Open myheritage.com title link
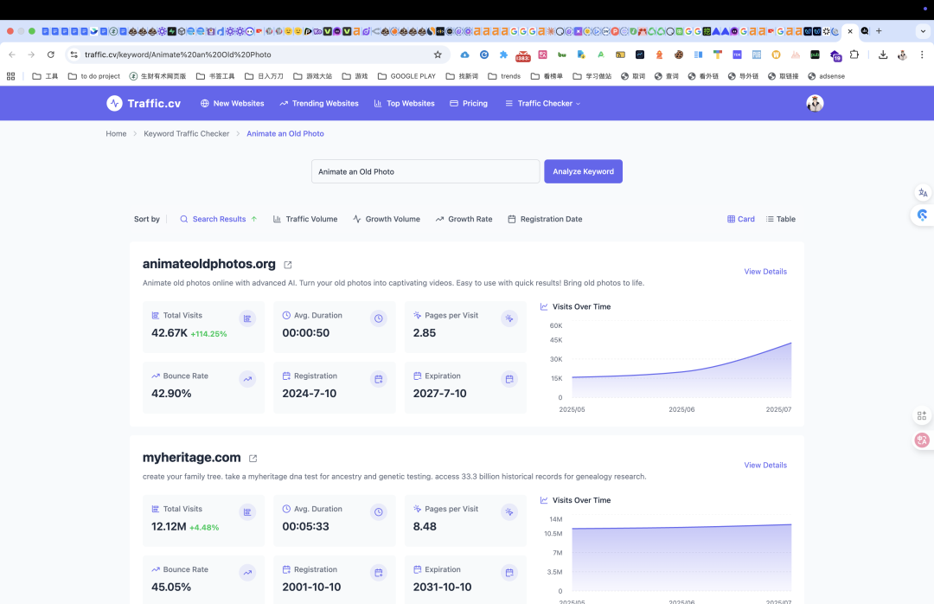 coord(192,457)
